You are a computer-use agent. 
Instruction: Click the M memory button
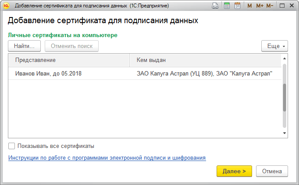click(x=249, y=6)
